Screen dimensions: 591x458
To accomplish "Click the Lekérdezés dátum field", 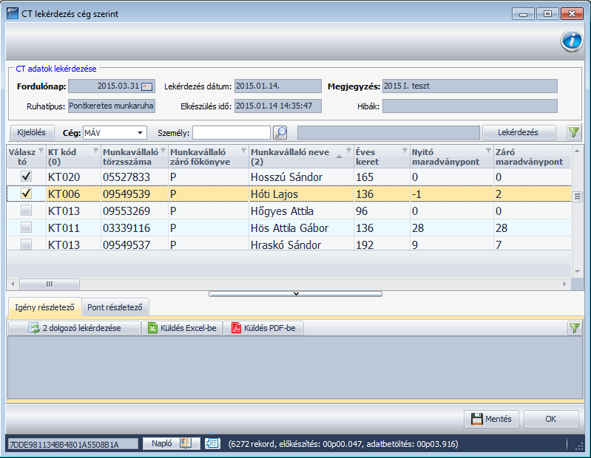I will tap(278, 86).
